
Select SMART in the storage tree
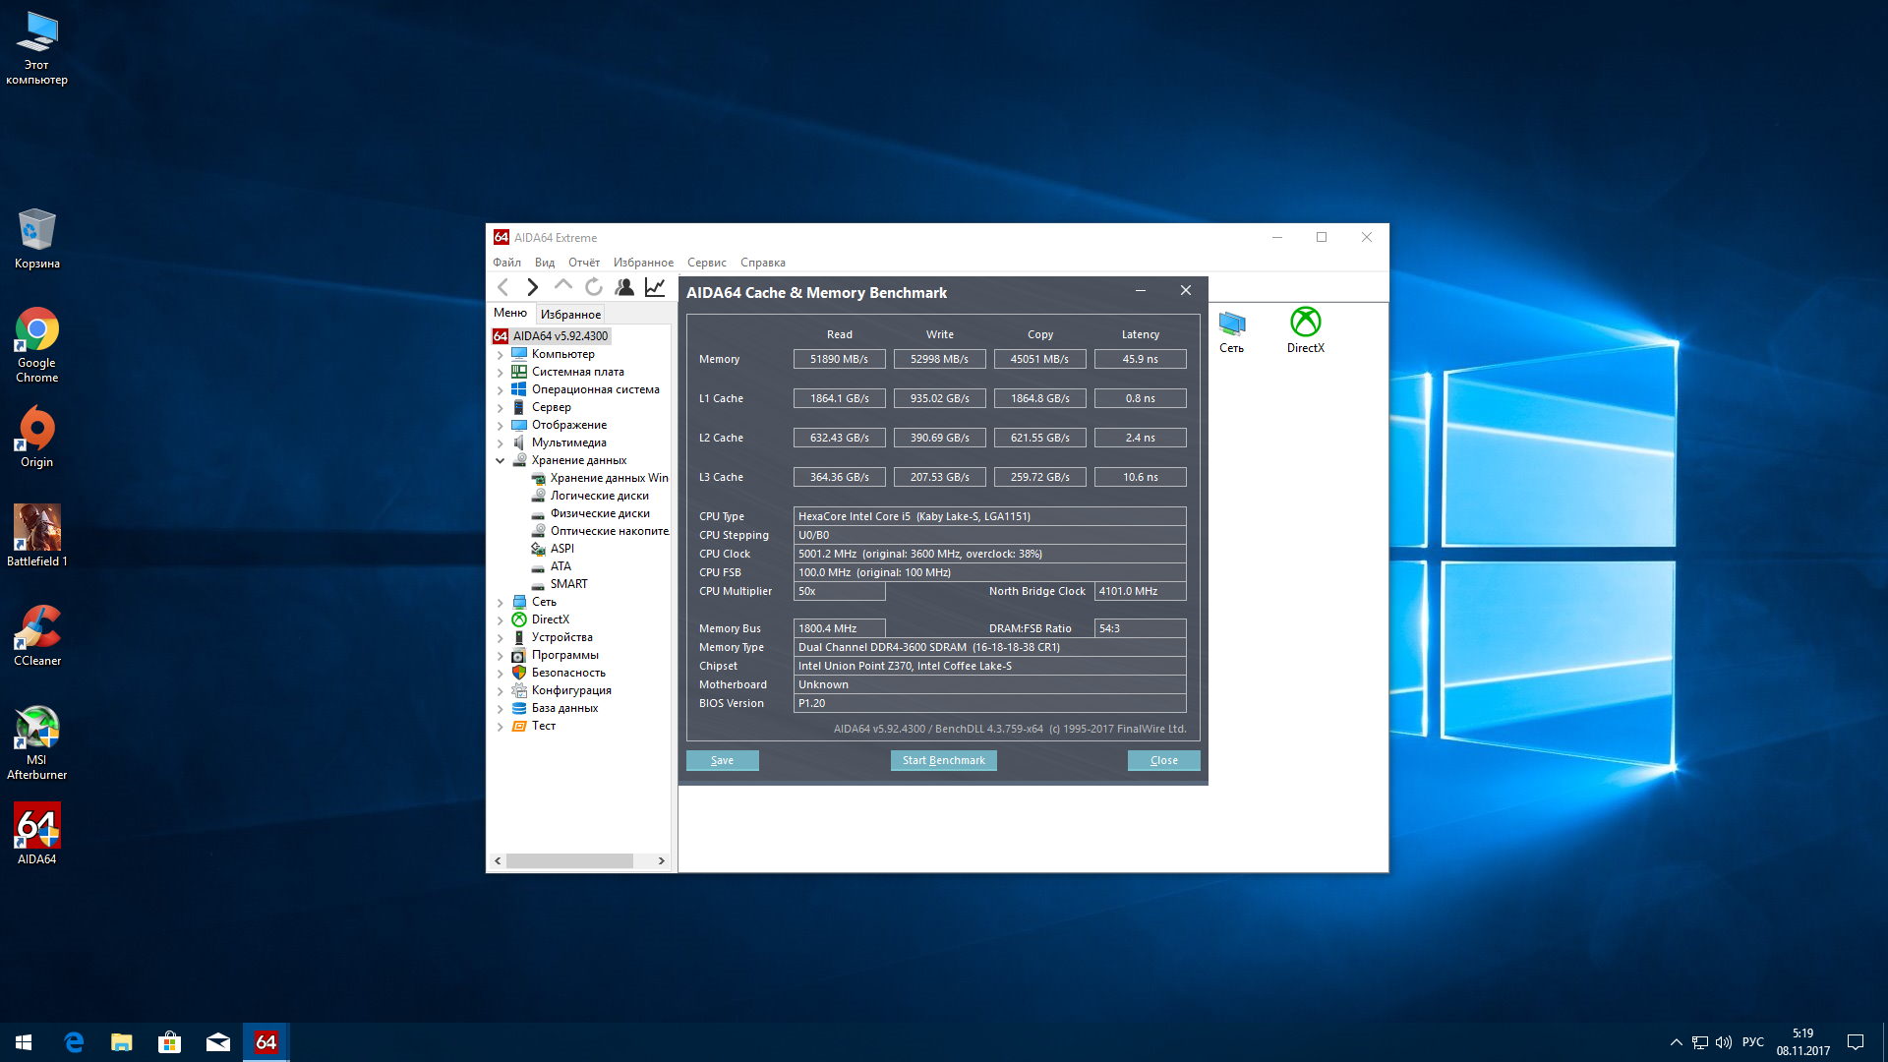[568, 584]
